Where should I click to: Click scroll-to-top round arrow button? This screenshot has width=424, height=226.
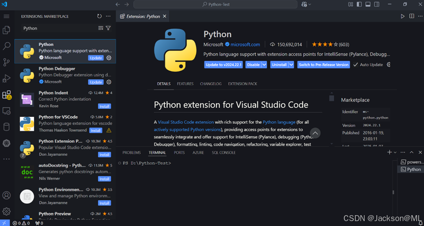pyautogui.click(x=315, y=133)
